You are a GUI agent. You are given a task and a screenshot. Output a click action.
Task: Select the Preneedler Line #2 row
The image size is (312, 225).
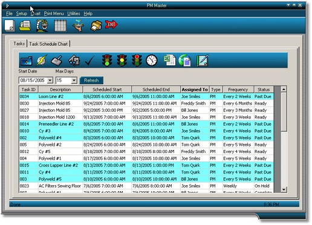pyautogui.click(x=146, y=124)
